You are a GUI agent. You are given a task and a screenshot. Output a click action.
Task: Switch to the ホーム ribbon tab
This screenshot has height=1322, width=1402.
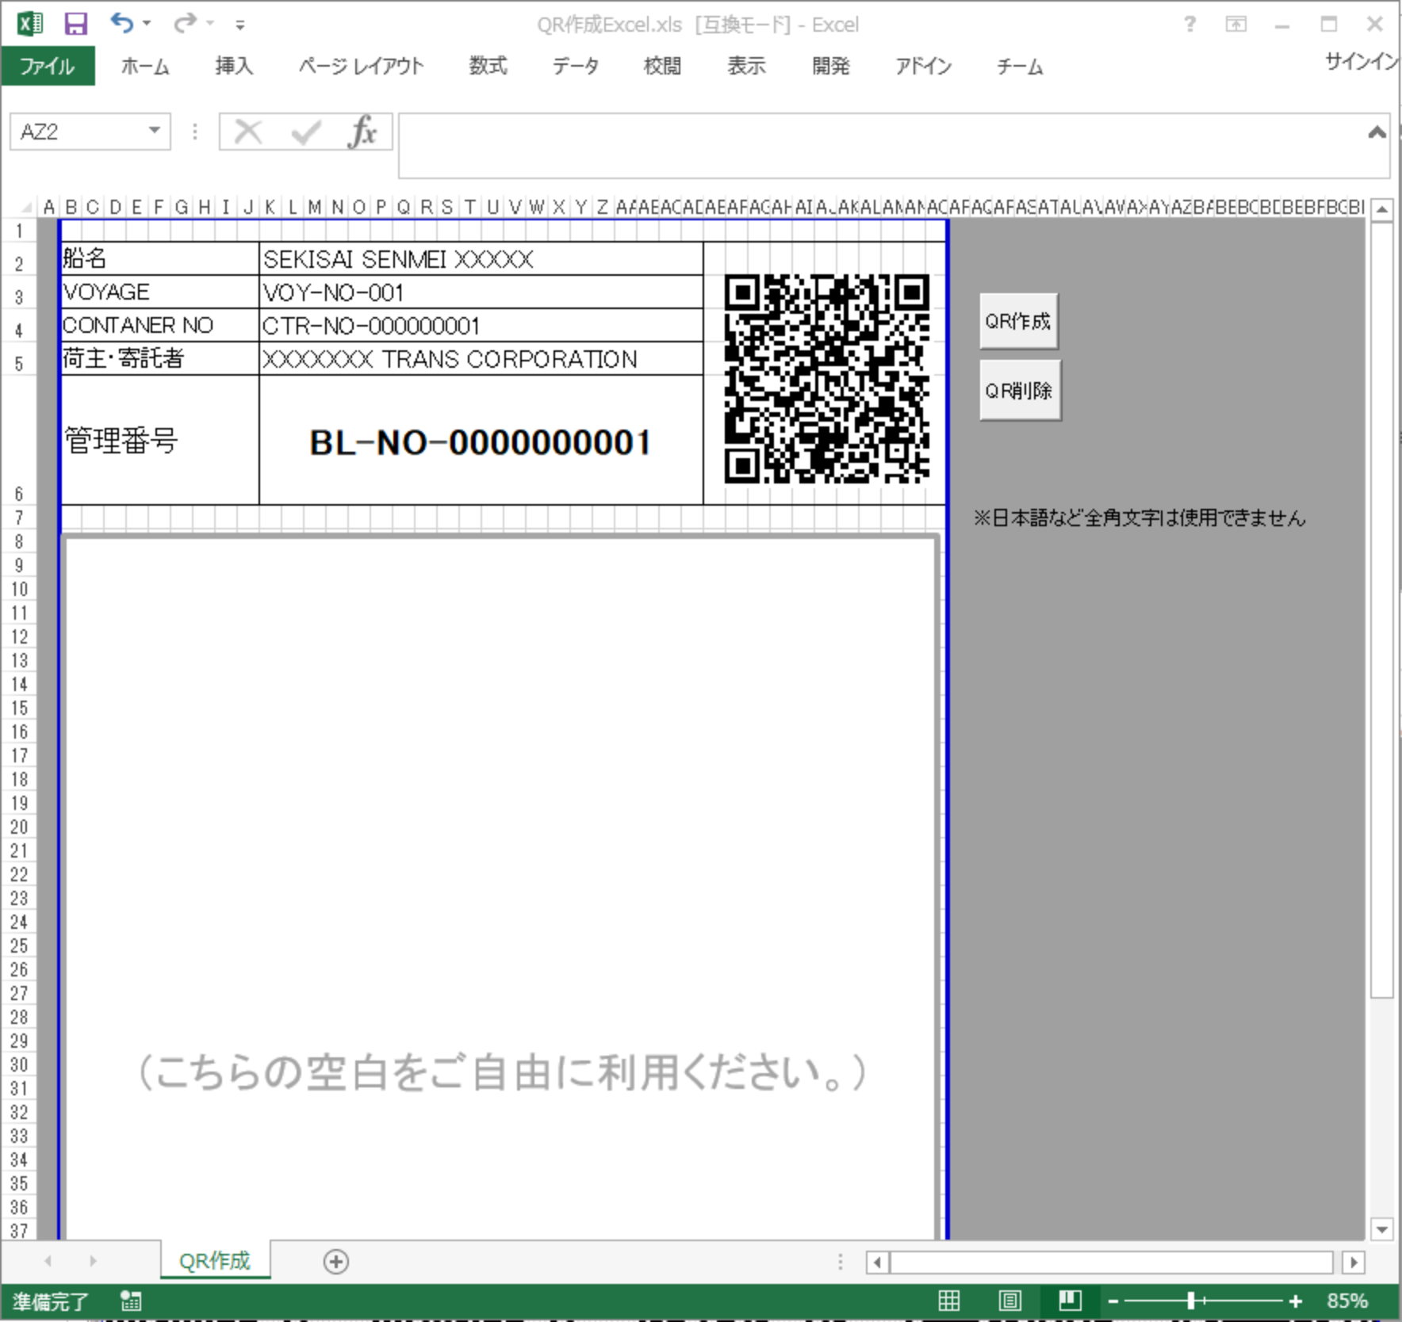pyautogui.click(x=145, y=66)
